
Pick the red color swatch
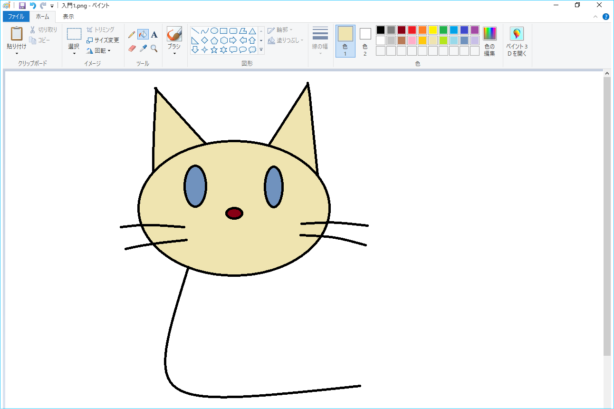[x=412, y=30]
